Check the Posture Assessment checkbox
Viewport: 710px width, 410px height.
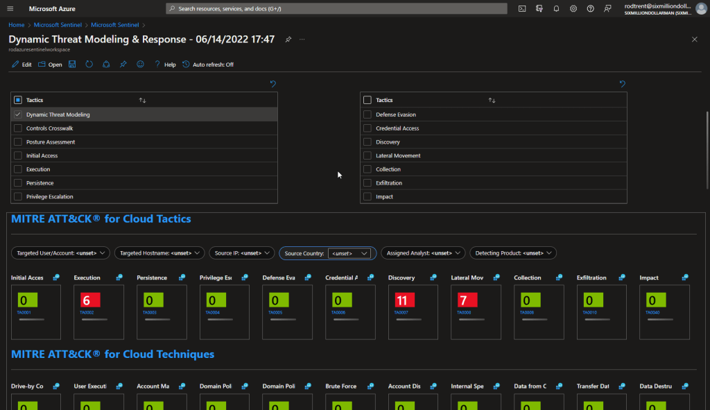pos(17,142)
